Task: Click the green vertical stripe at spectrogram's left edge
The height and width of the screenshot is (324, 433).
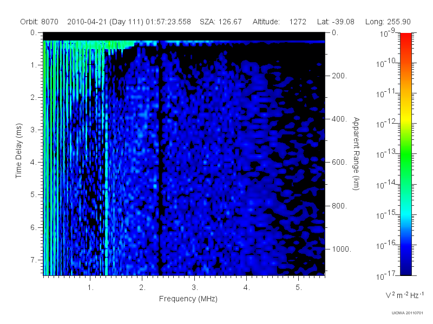Action: pyautogui.click(x=45, y=157)
